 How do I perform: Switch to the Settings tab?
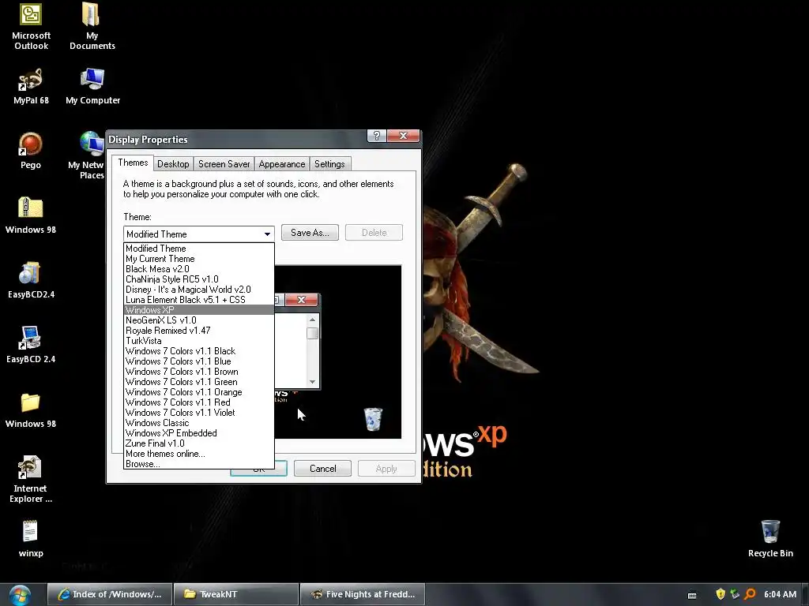[x=329, y=164]
